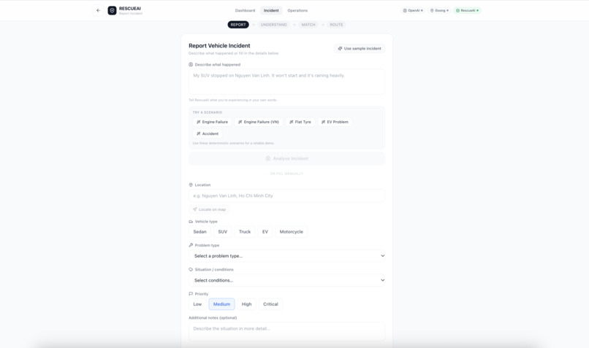
Task: Select Sedan vehicle type
Action: (x=199, y=232)
